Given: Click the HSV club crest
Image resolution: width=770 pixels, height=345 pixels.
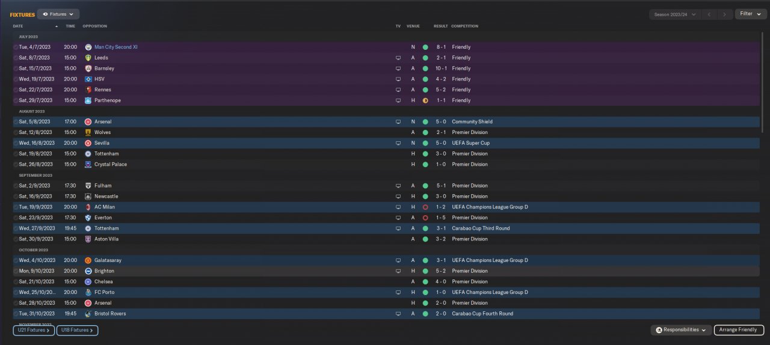Looking at the screenshot, I should point(88,79).
